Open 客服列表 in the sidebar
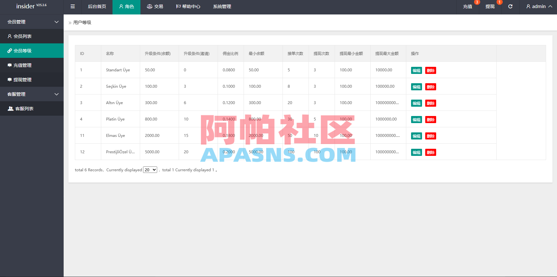557x277 pixels. pos(32,109)
